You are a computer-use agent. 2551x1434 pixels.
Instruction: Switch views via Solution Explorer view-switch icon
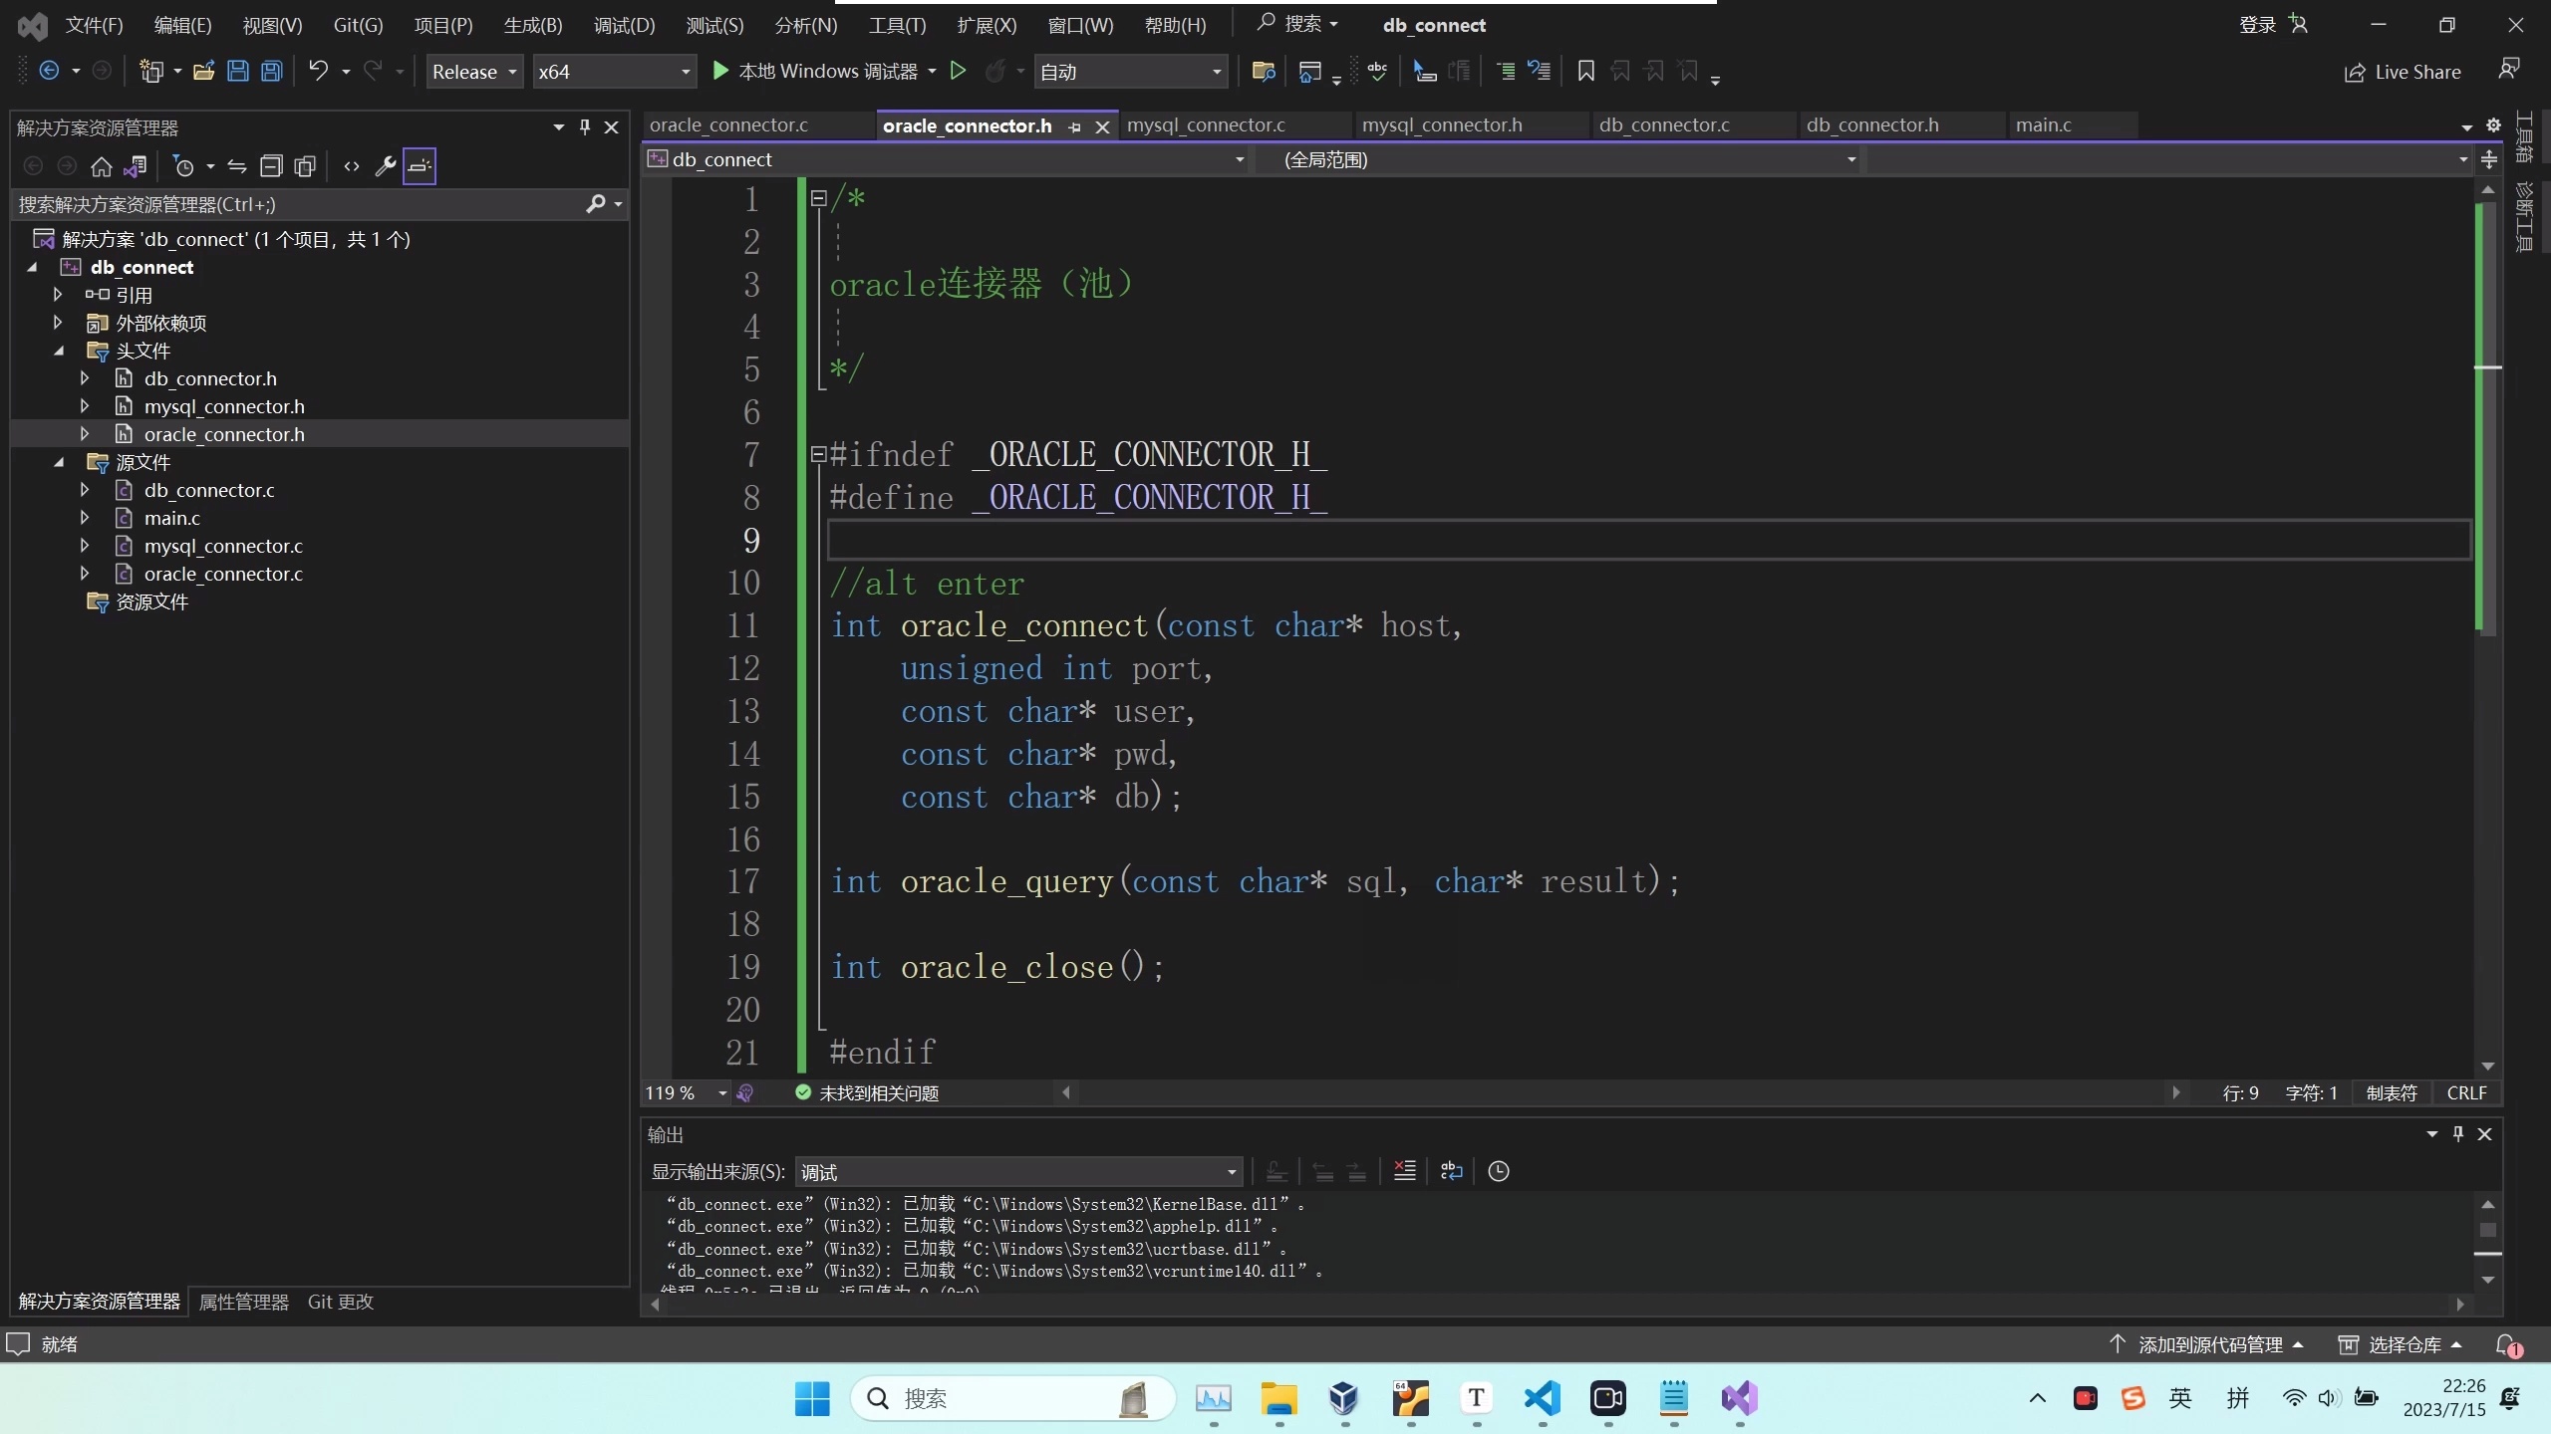click(135, 166)
